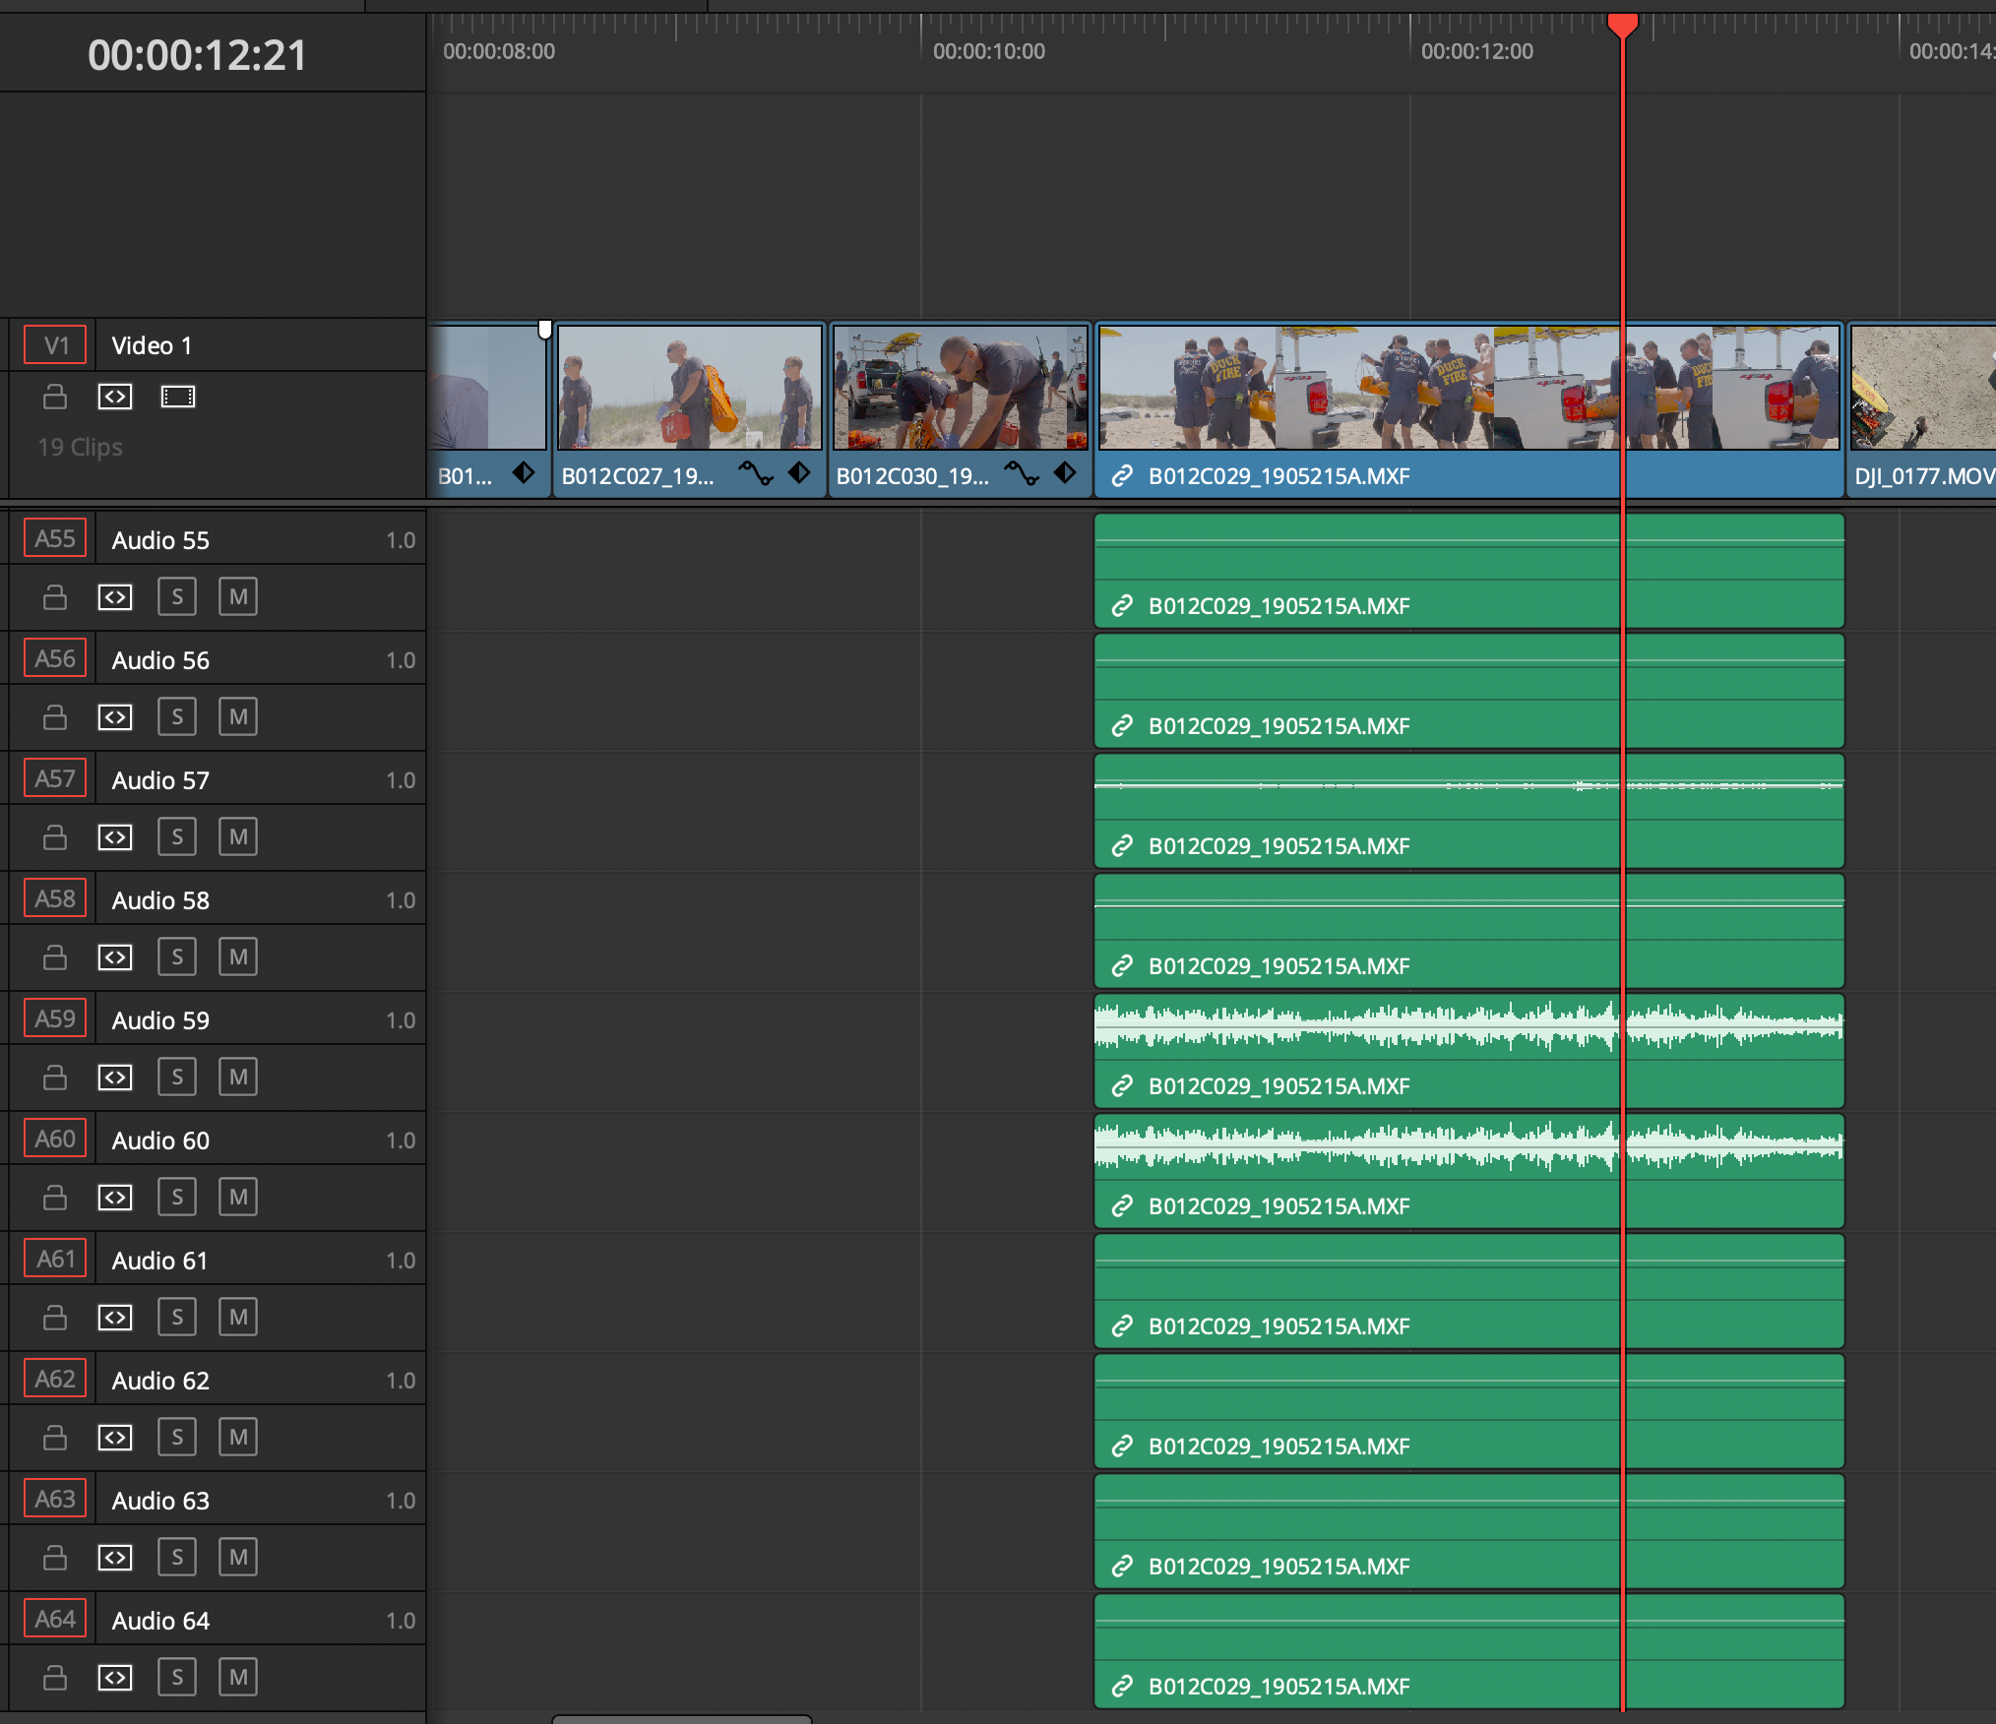Click the timecode display 00:00:12:21
Screen dimensions: 1996x1724
point(197,55)
